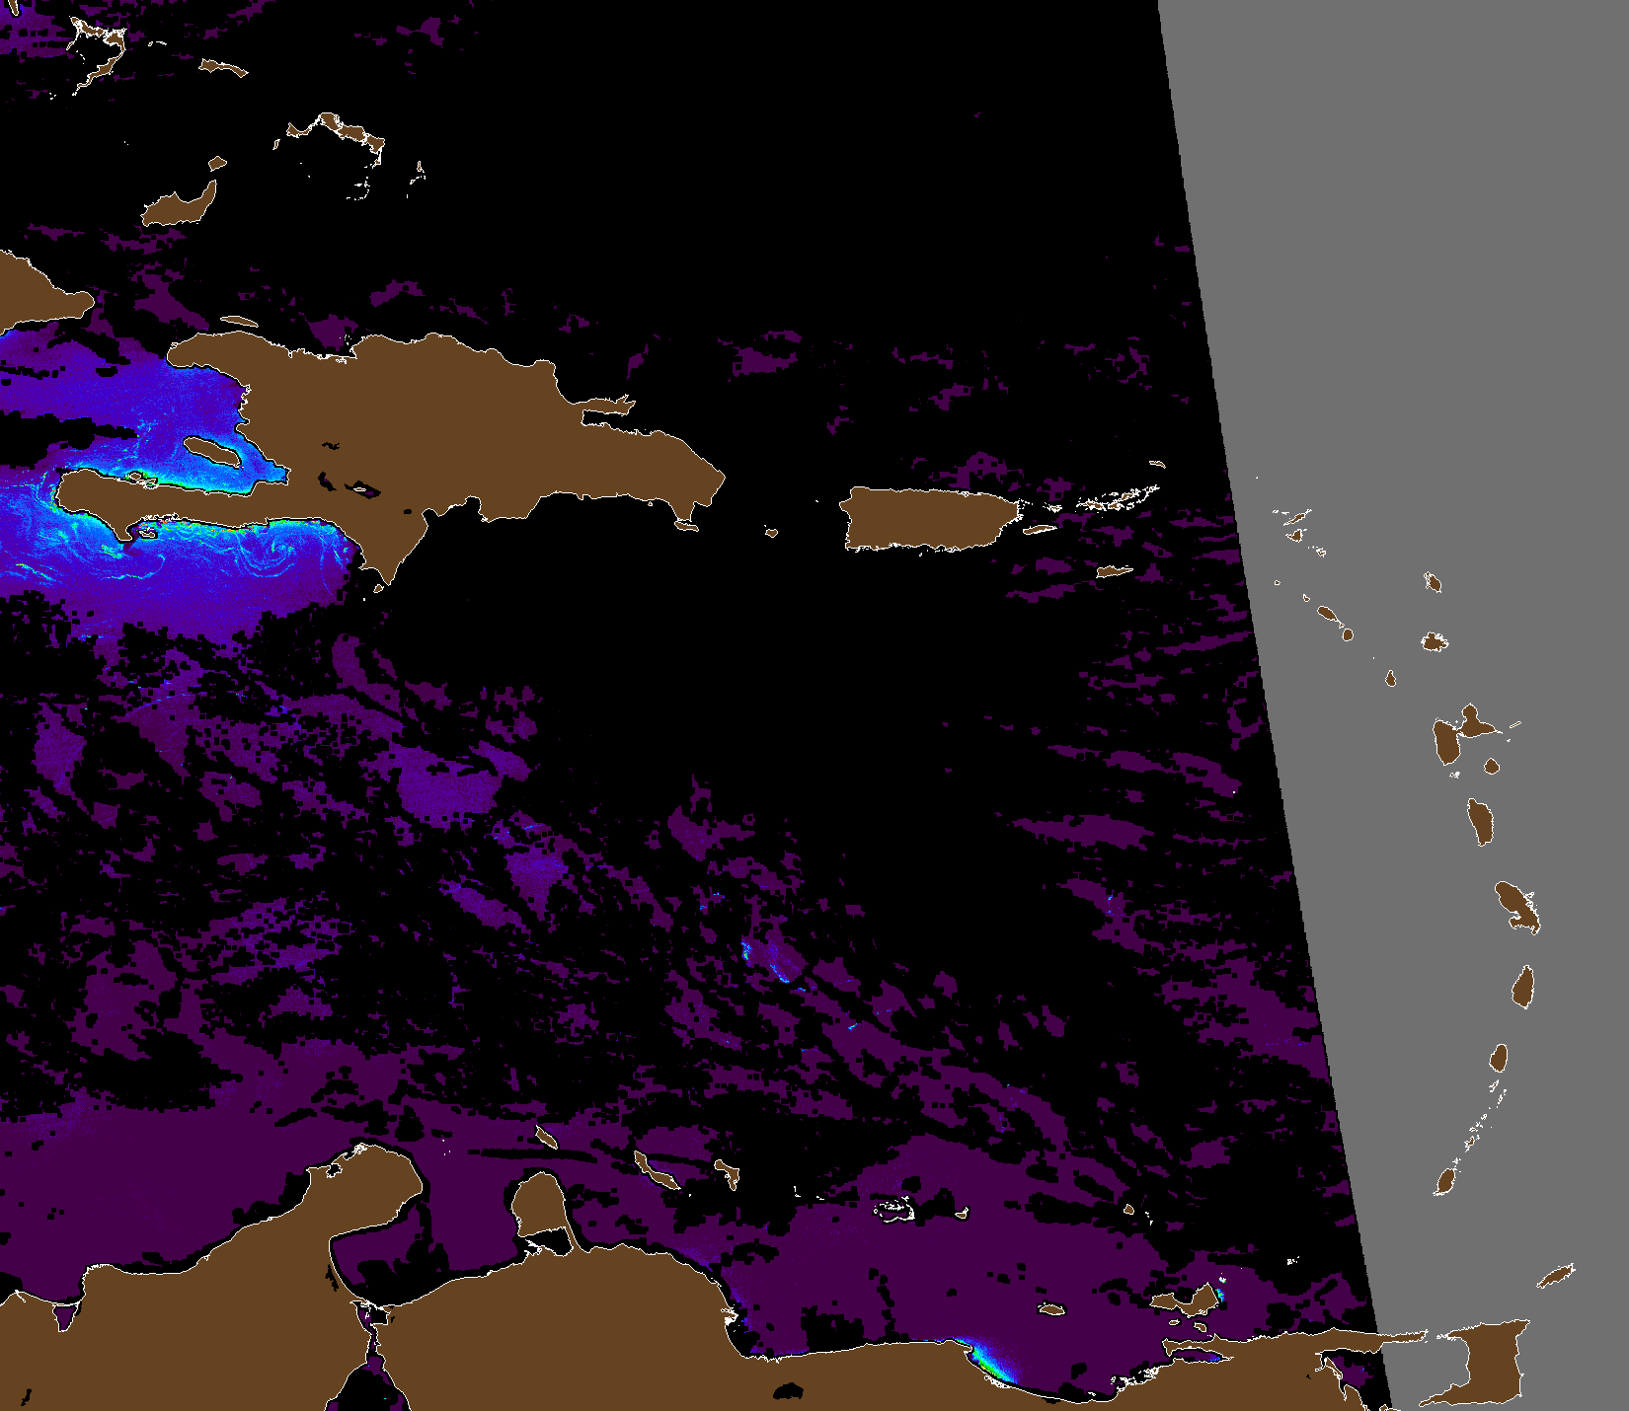This screenshot has width=1629, height=1411.
Task: Click the island of Curaçao
Action: pos(655,1171)
